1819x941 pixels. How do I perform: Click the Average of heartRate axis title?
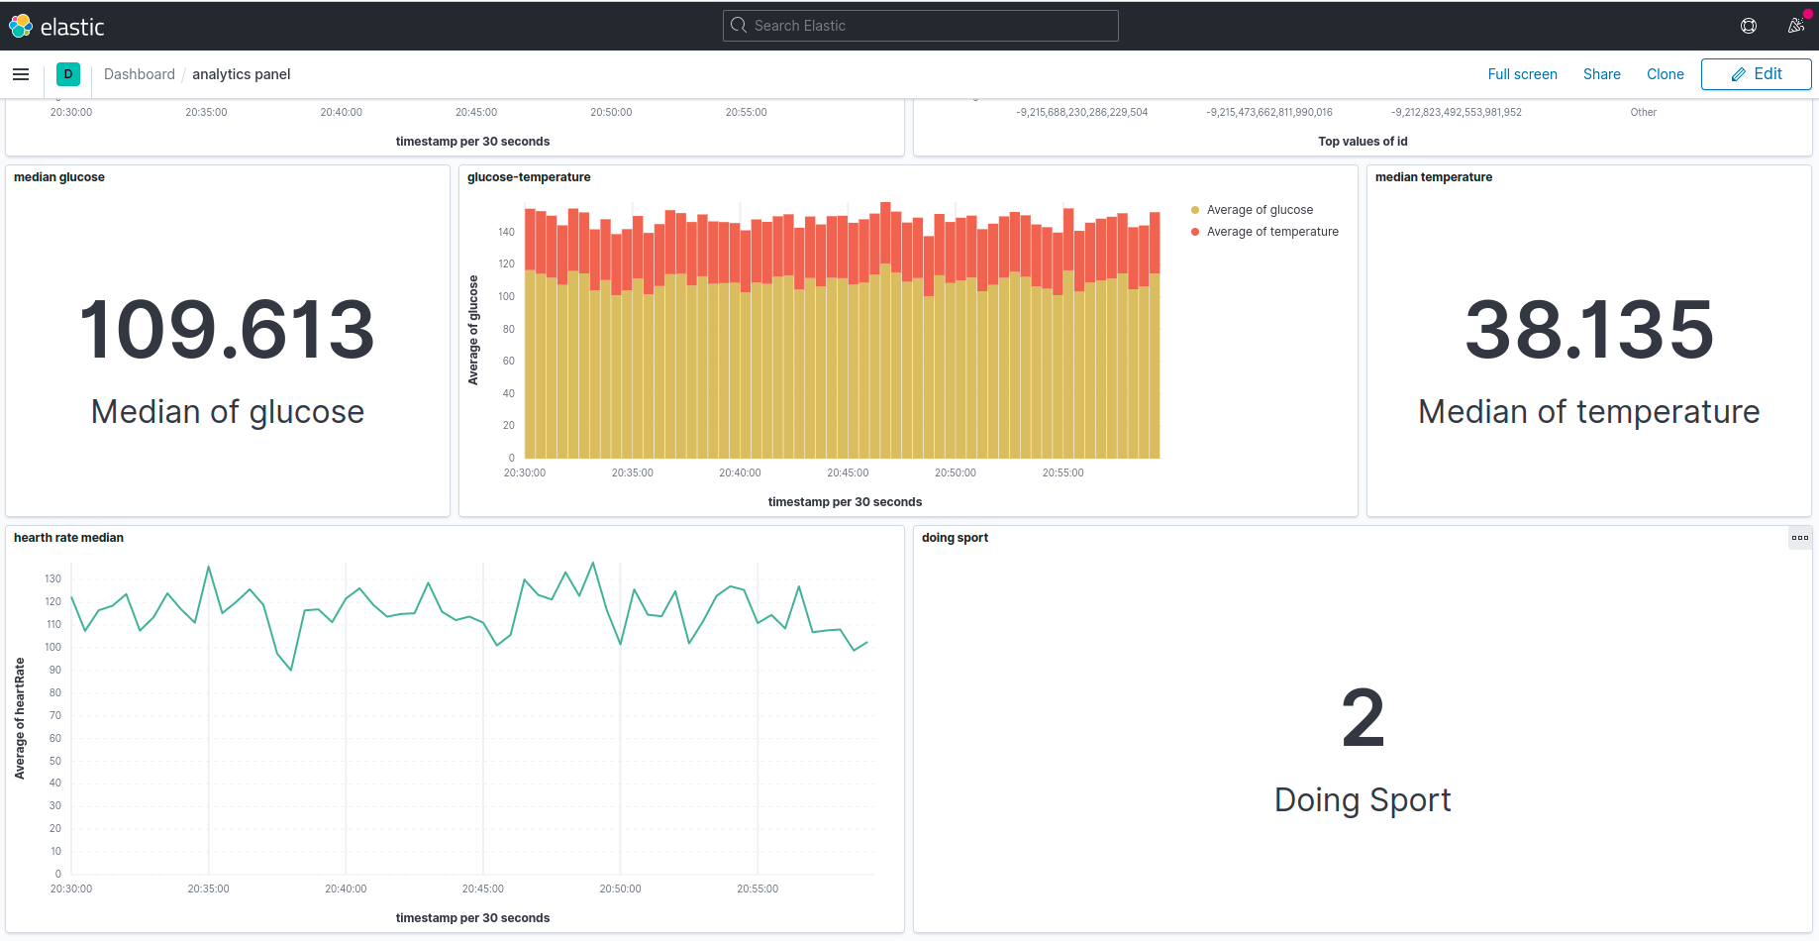click(x=20, y=718)
